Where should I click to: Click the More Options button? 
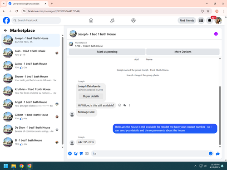183,52
